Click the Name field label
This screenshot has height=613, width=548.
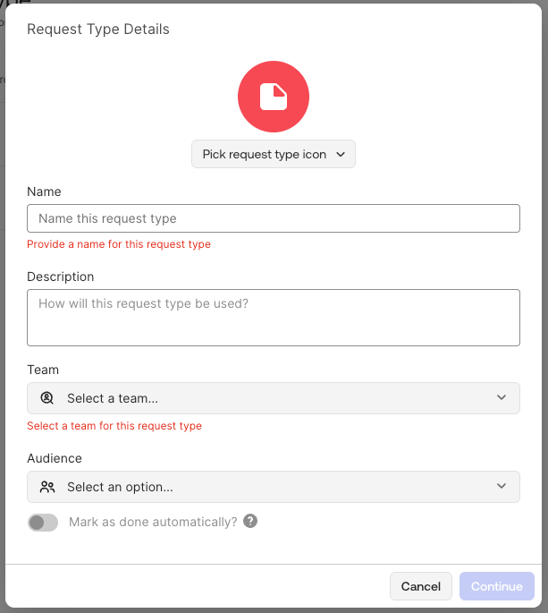coord(44,192)
